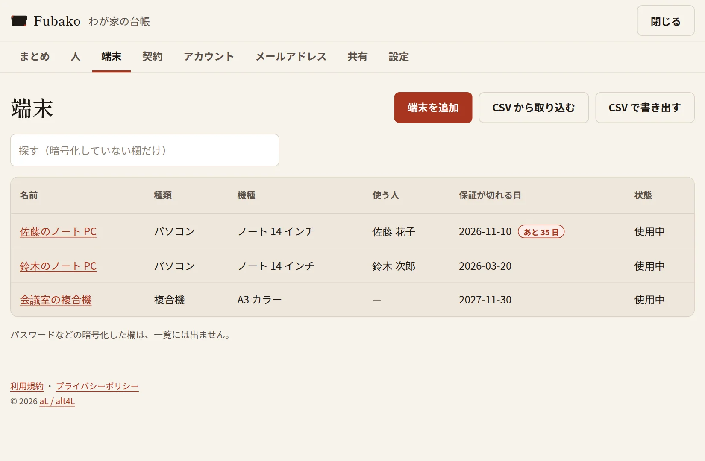Open the アカウント tab
The width and height of the screenshot is (705, 461).
[x=209, y=56]
